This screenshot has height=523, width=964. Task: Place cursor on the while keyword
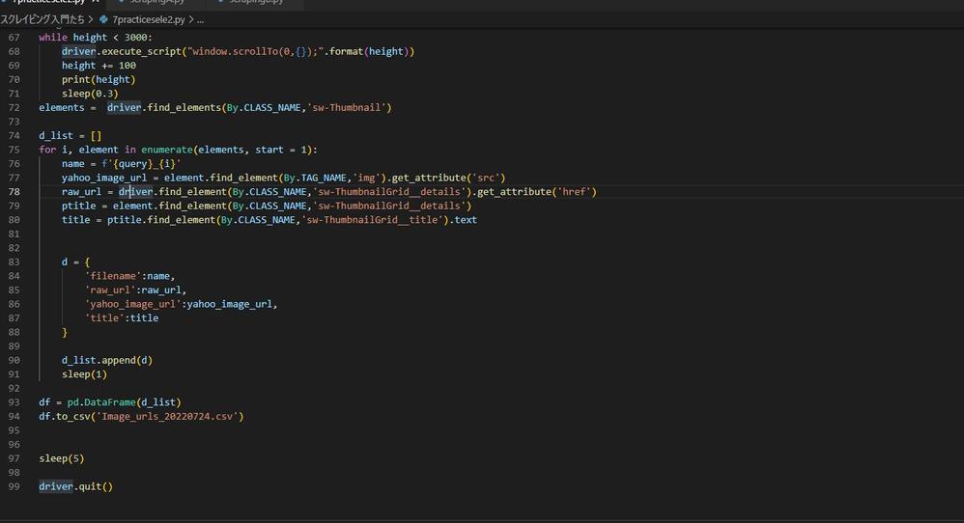pyautogui.click(x=53, y=38)
